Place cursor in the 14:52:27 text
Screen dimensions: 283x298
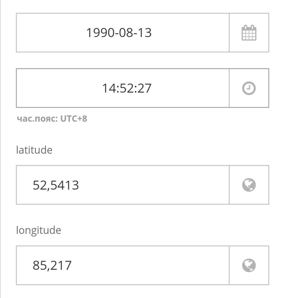click(x=127, y=88)
